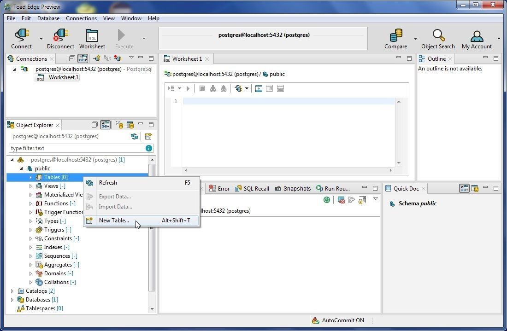Click the worksheet connection plug icon
Viewport: 507px width, 331px height.
pyautogui.click(x=239, y=88)
